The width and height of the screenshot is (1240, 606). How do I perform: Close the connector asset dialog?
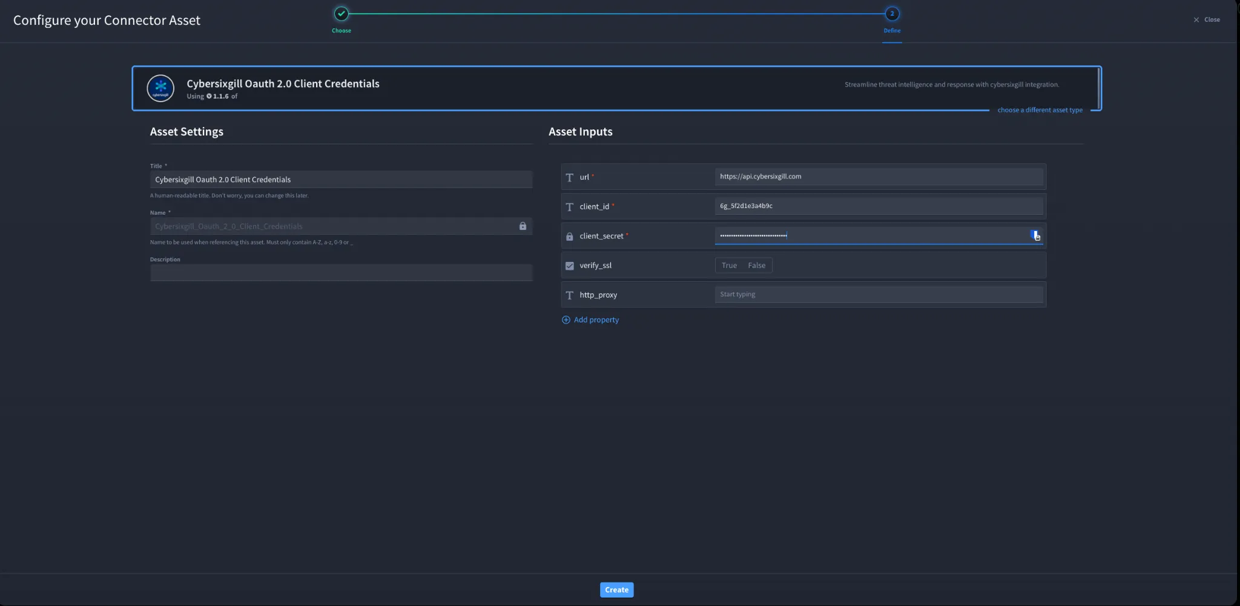pyautogui.click(x=1206, y=19)
